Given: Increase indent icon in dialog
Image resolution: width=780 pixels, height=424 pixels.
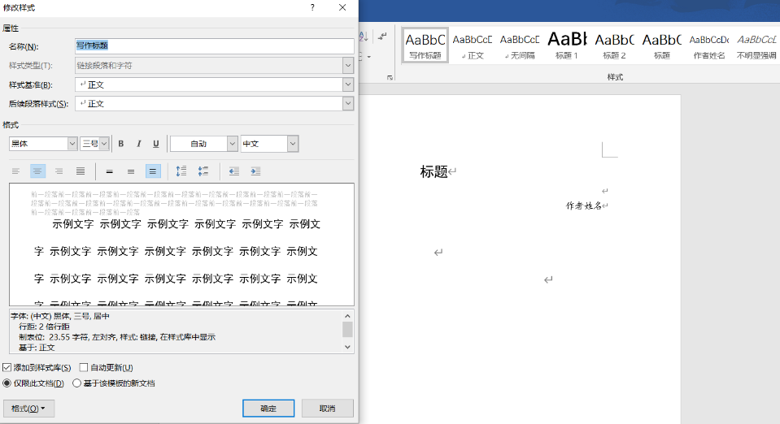Looking at the screenshot, I should [255, 171].
